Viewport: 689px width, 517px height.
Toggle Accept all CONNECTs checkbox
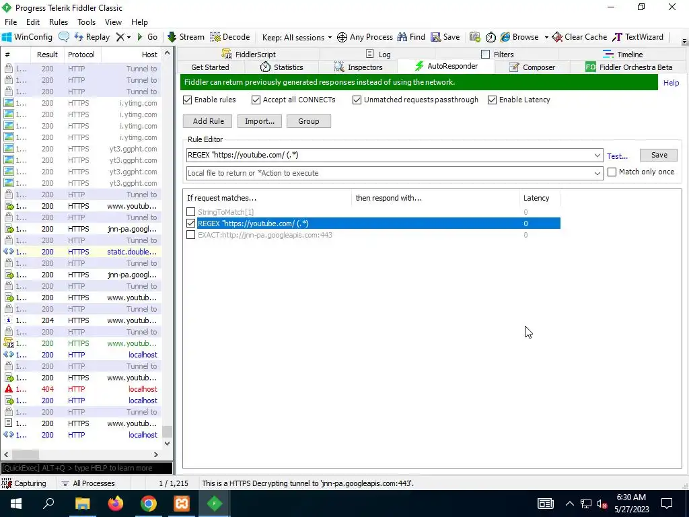pyautogui.click(x=256, y=100)
